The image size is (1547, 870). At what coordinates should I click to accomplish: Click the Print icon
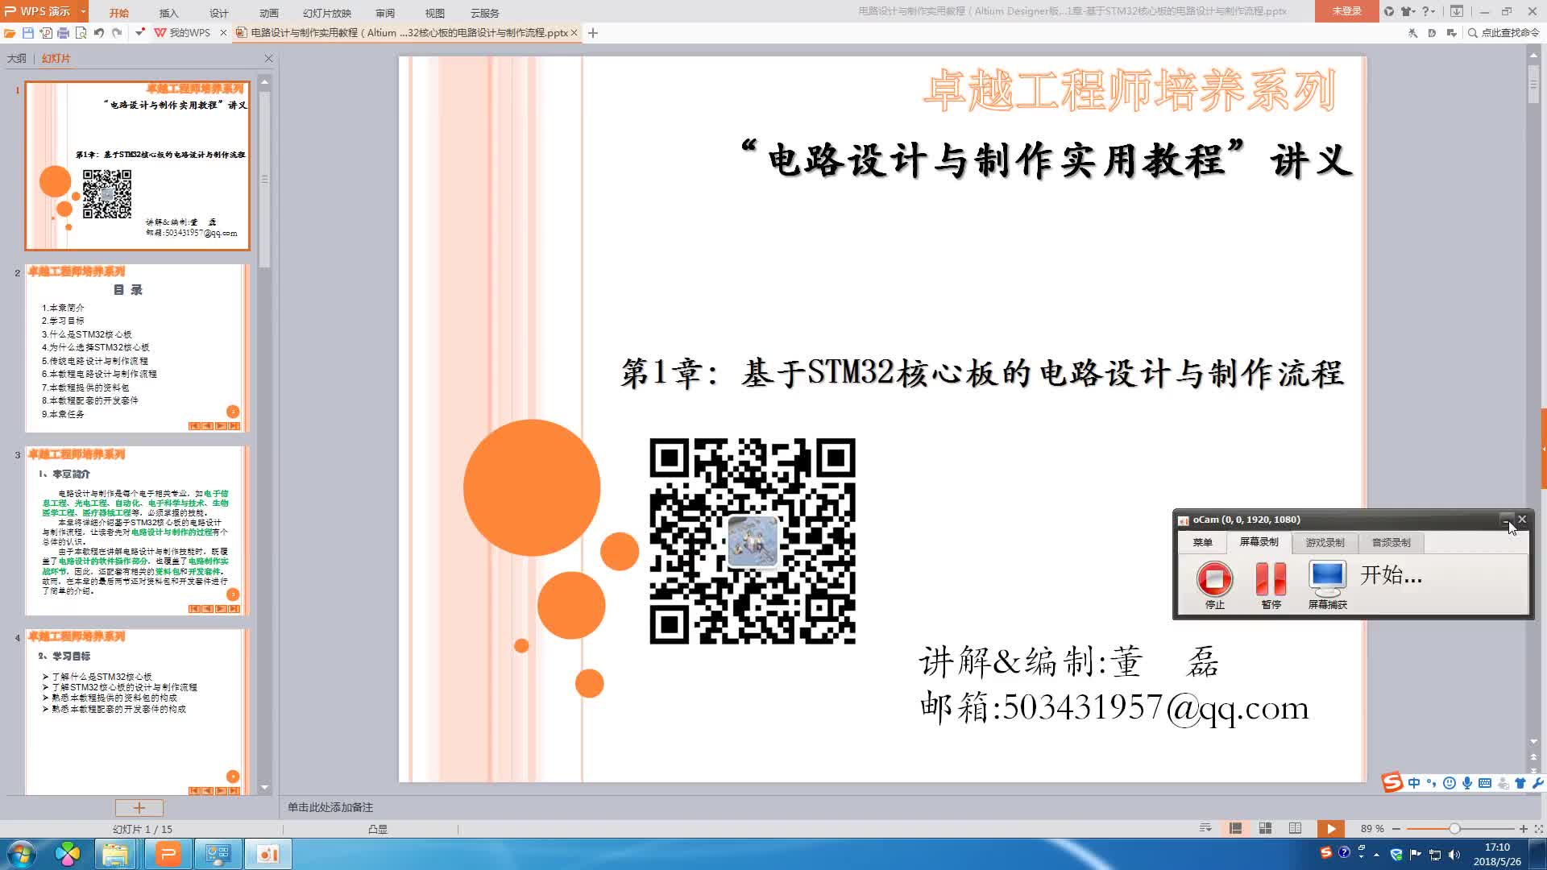tap(64, 33)
